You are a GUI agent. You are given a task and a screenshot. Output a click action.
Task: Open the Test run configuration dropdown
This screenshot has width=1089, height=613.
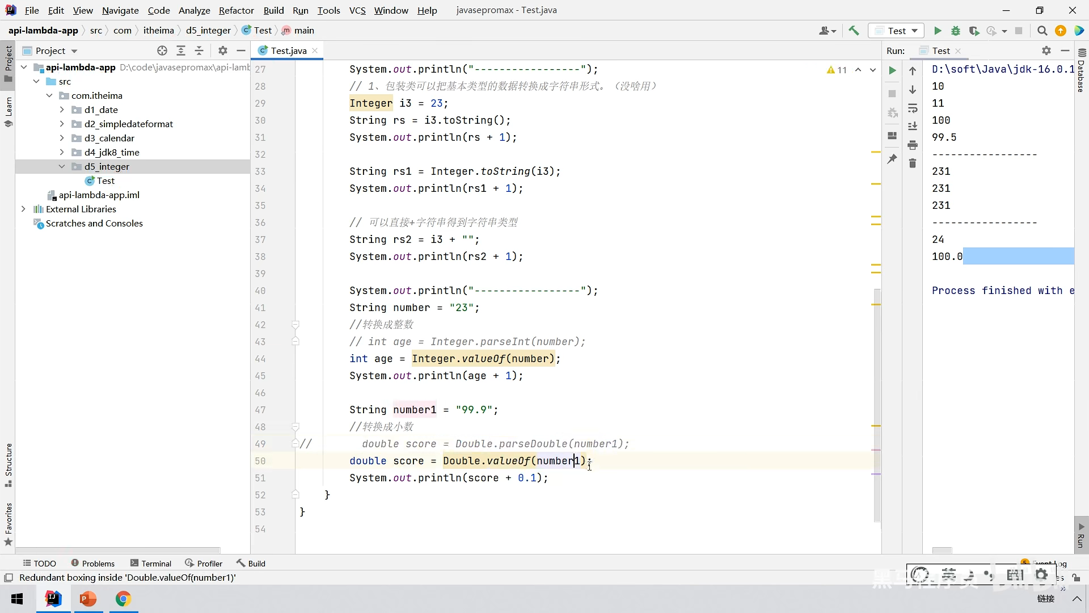tap(896, 31)
